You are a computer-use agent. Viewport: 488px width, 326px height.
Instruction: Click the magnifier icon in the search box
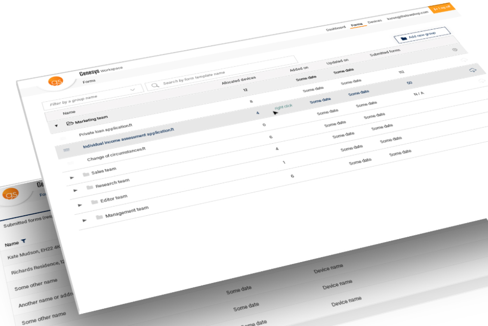155,85
